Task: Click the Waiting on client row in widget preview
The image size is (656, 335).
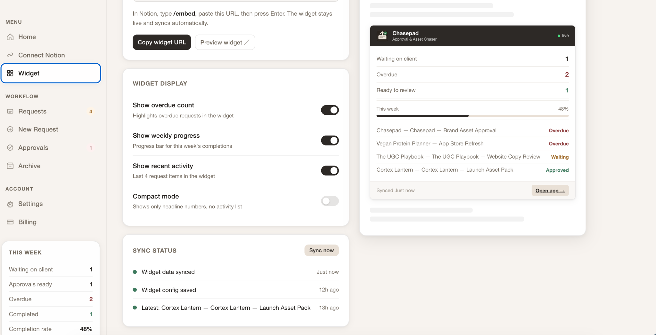Action: (x=472, y=59)
